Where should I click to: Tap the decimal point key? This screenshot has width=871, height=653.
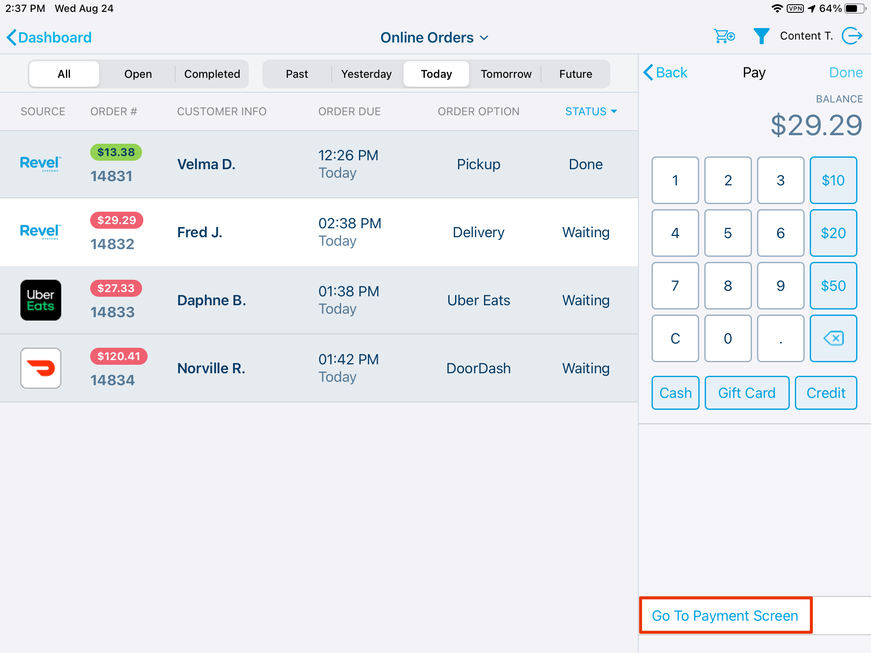(x=780, y=338)
